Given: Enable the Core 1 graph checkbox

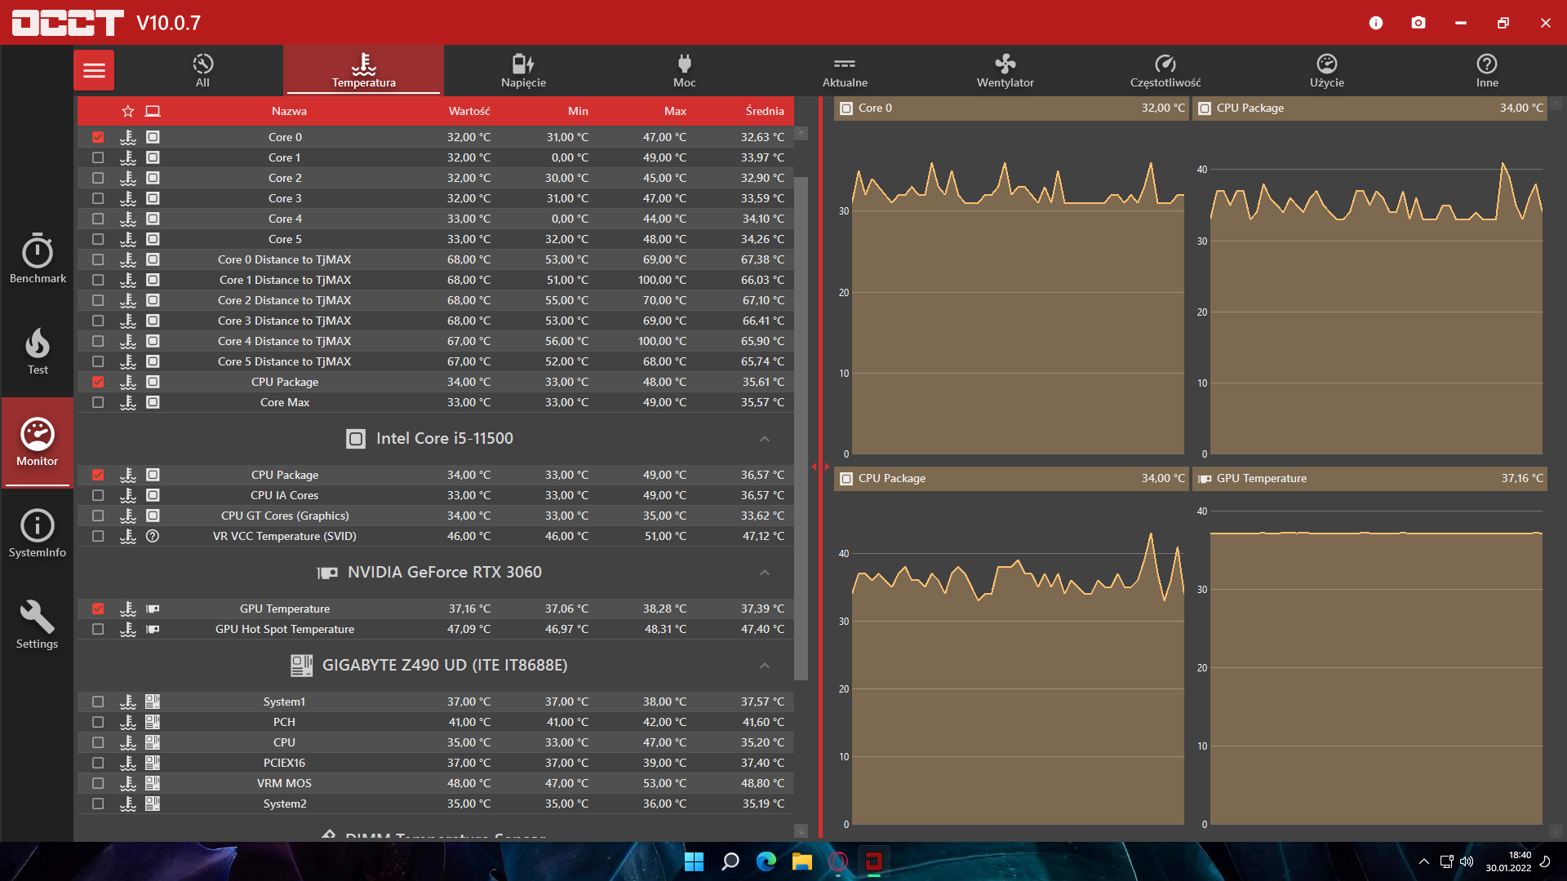Looking at the screenshot, I should 98,157.
